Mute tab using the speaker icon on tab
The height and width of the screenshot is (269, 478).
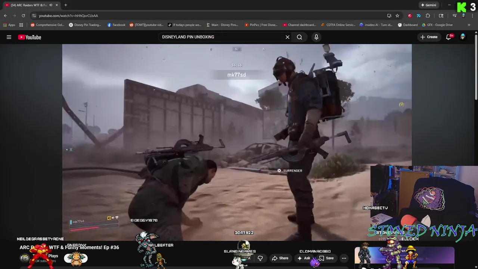[51, 5]
